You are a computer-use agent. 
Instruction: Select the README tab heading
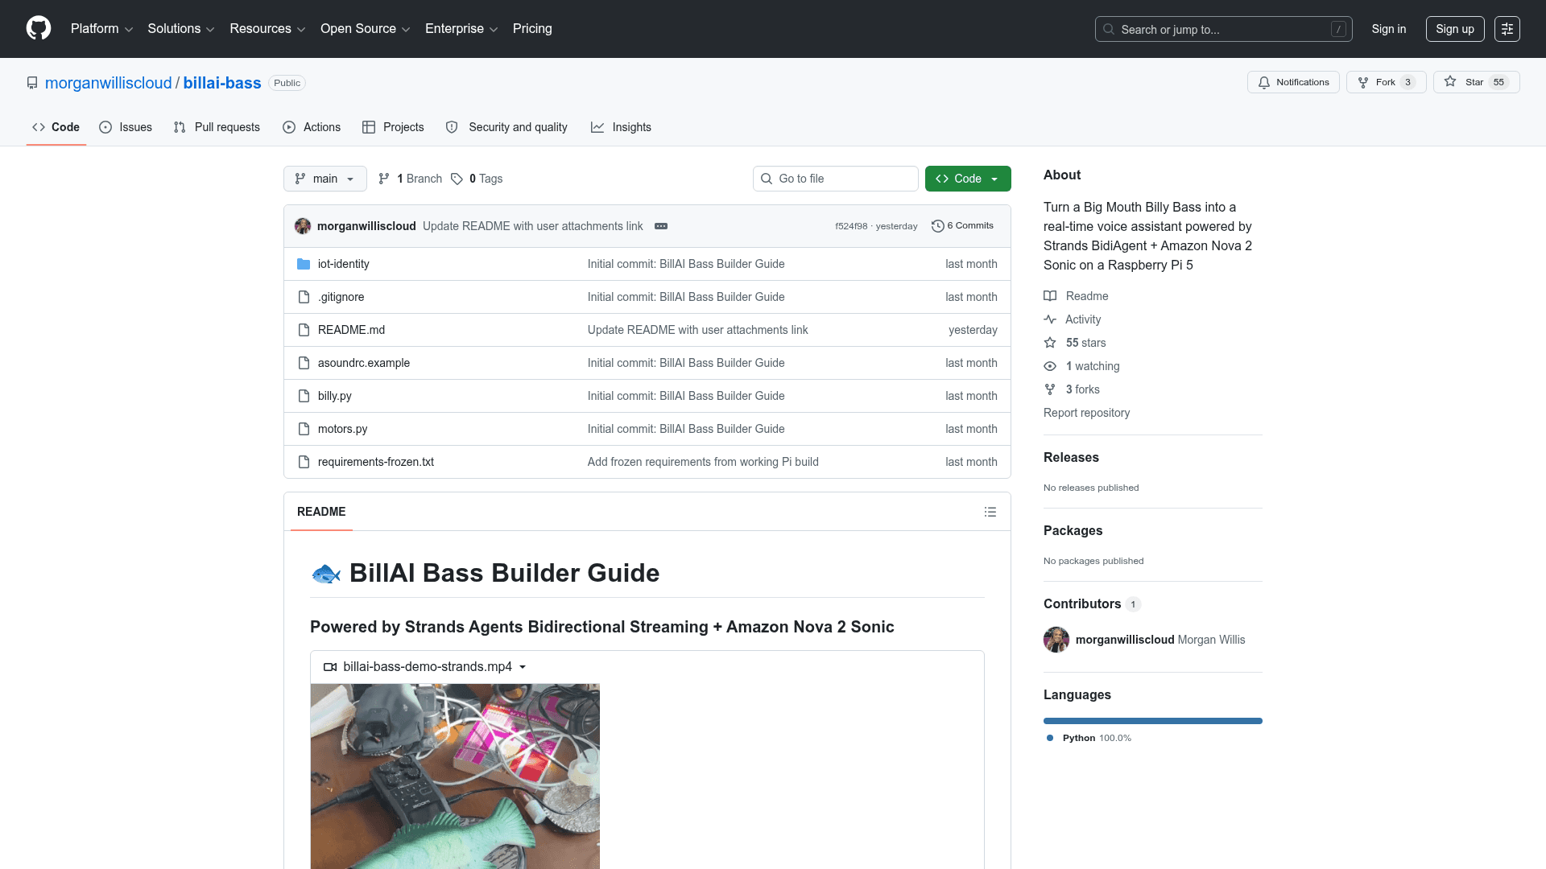point(321,512)
